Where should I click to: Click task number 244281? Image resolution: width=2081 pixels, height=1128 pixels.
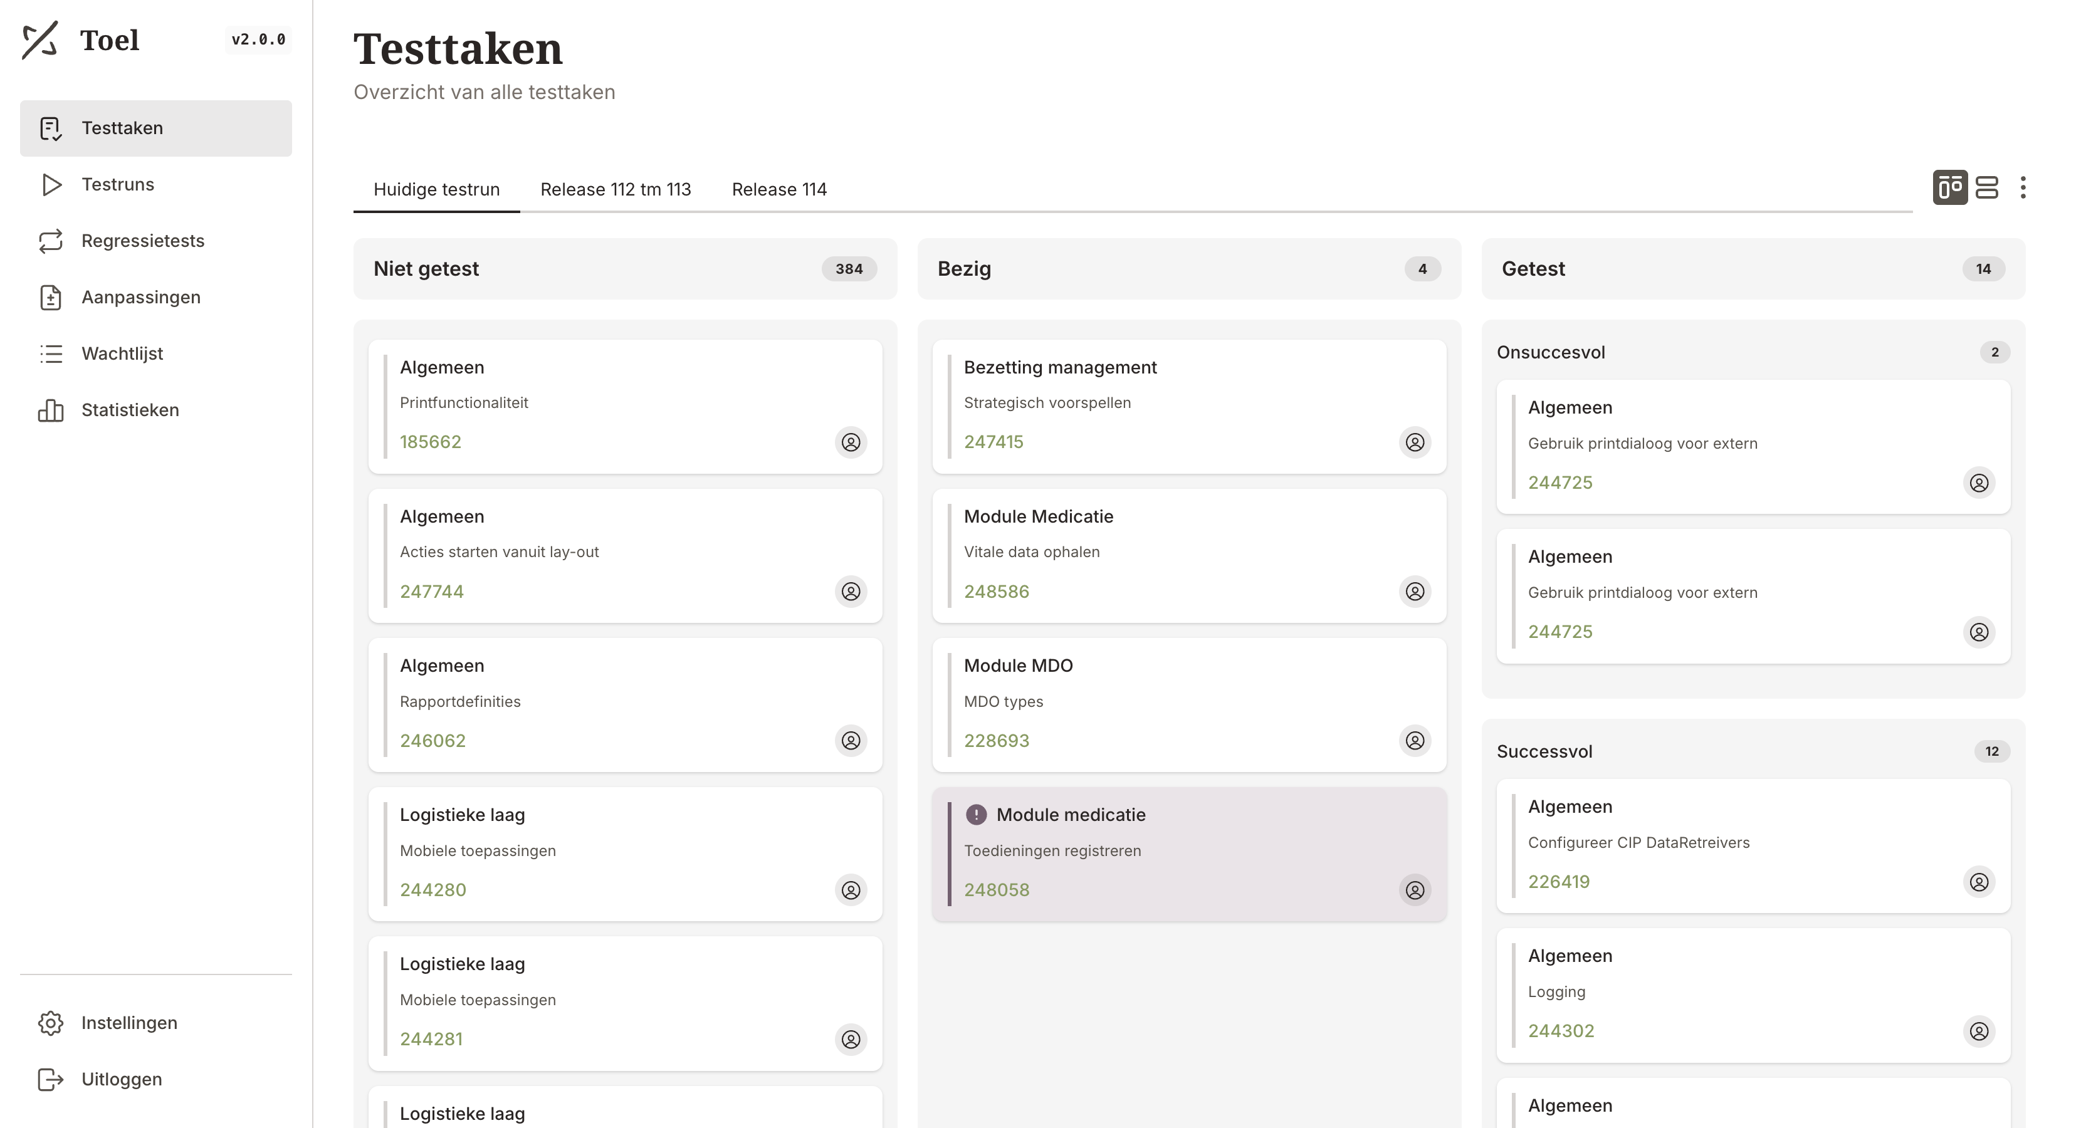point(431,1040)
